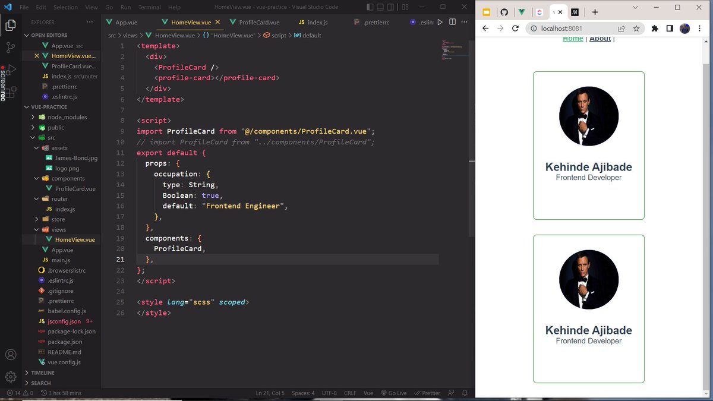713x401 pixels.
Task: Click Ln 21, Col 5 status entry
Action: [x=270, y=393]
